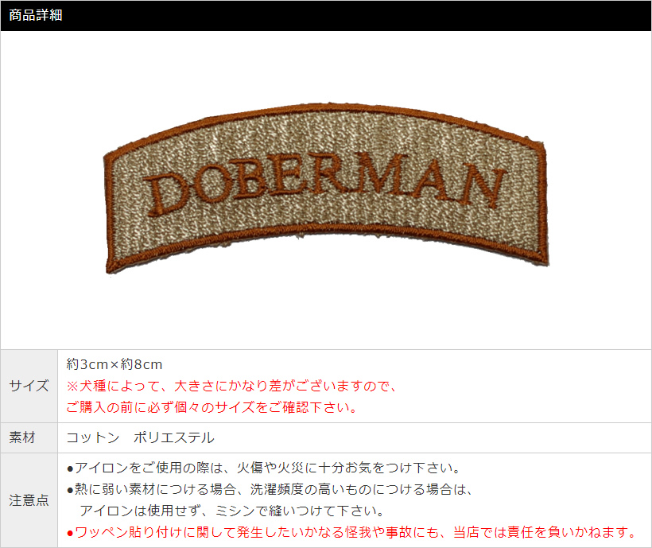Click the ポリエステル material text

tap(174, 437)
